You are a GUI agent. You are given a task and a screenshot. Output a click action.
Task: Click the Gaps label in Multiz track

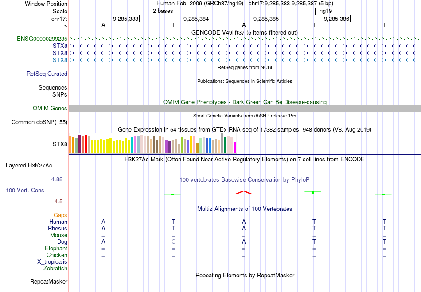coord(60,215)
